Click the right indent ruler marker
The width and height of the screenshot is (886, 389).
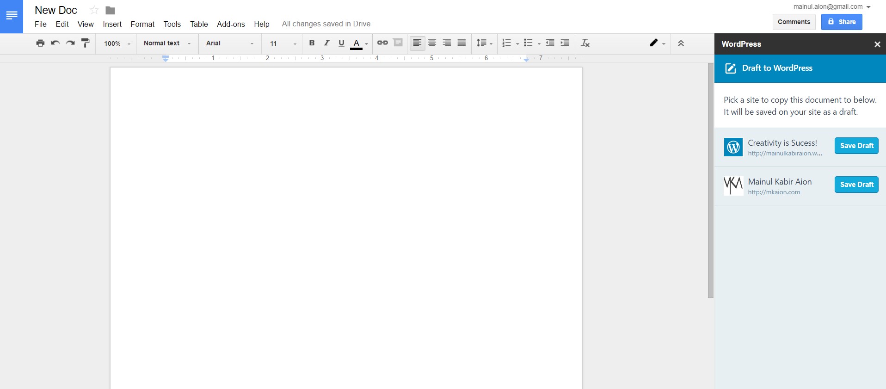tap(526, 59)
